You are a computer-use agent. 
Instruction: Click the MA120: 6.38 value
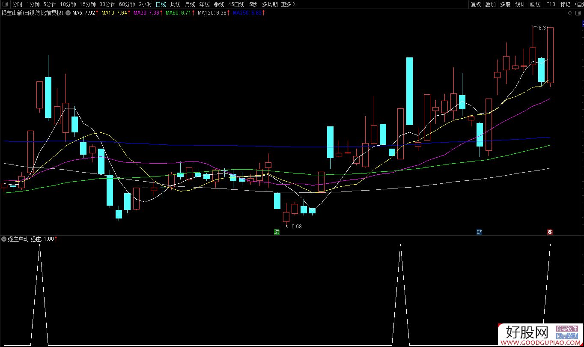pos(212,13)
